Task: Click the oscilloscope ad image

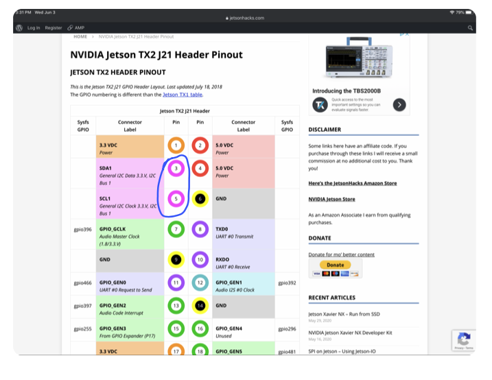Action: pyautogui.click(x=359, y=58)
